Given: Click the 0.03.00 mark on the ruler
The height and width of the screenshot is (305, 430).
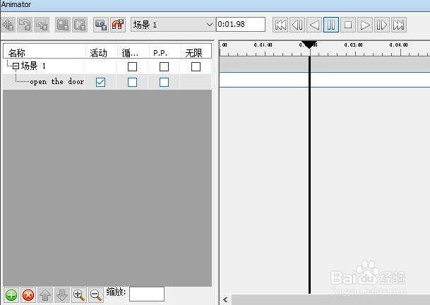Looking at the screenshot, I should pyautogui.click(x=354, y=45).
